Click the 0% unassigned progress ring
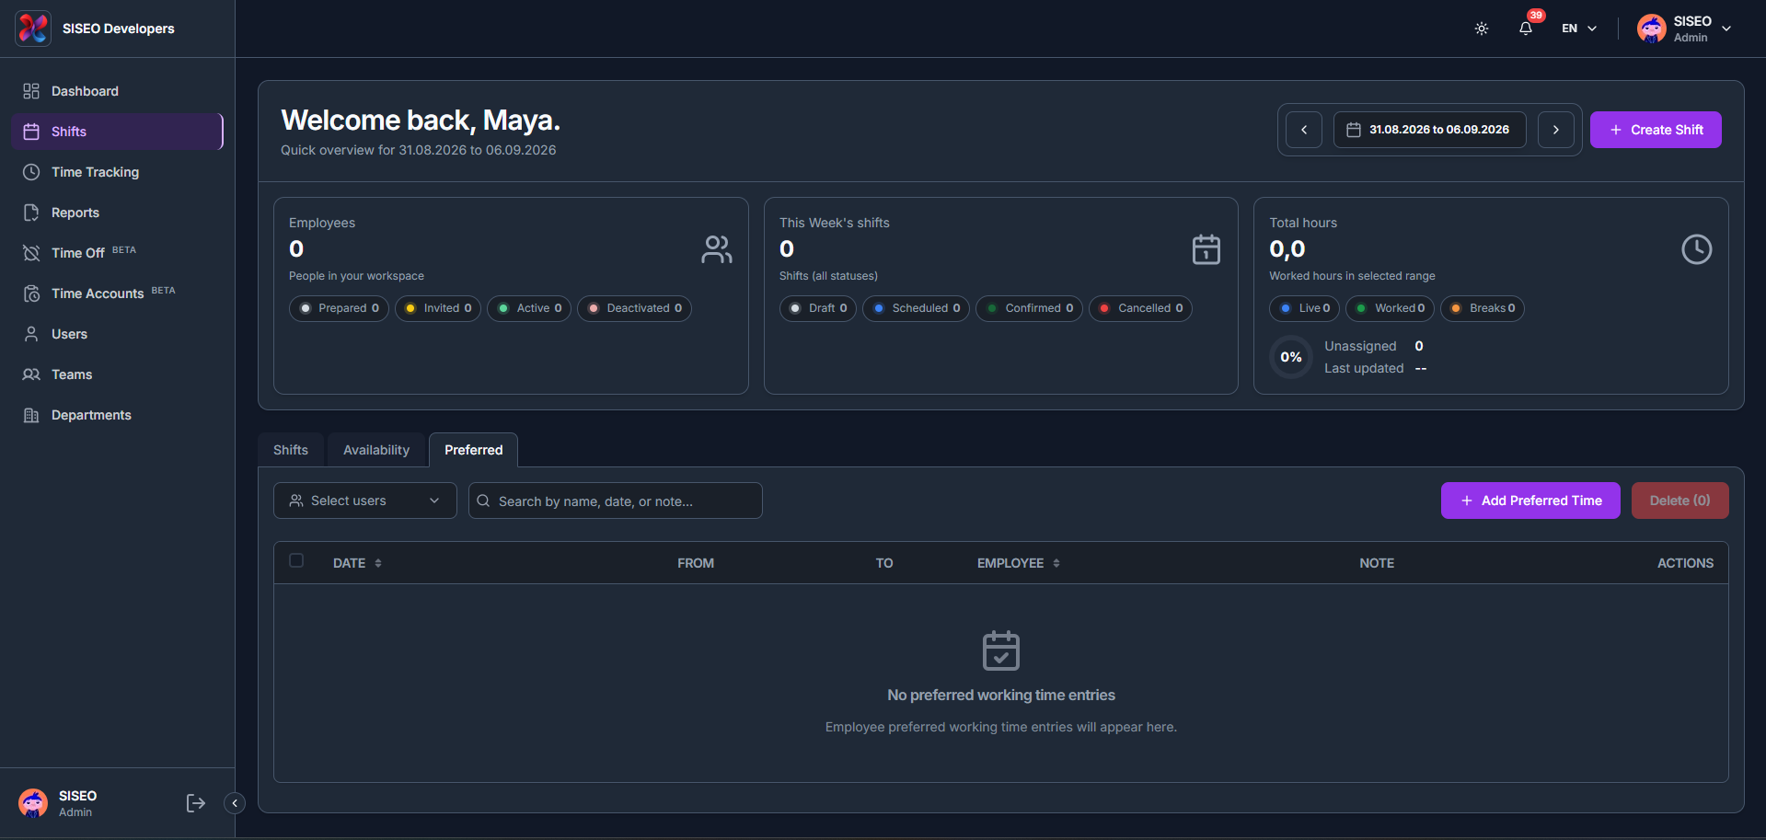The width and height of the screenshot is (1766, 840). (x=1291, y=357)
